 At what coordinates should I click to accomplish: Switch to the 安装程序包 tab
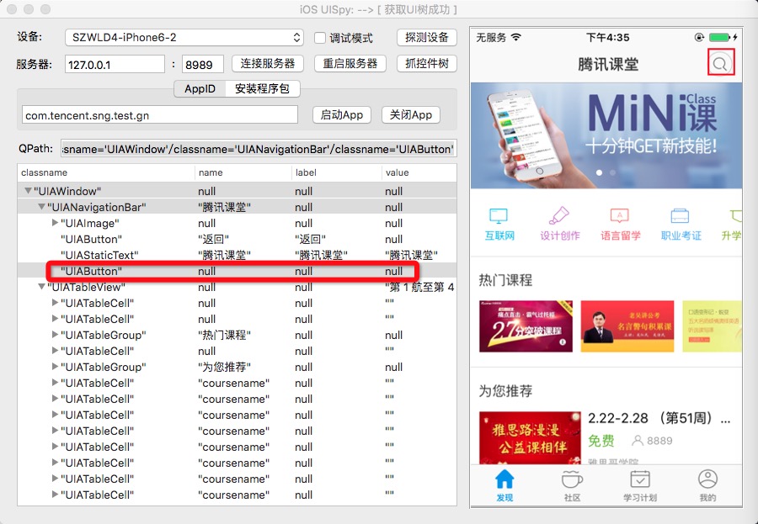click(x=263, y=89)
